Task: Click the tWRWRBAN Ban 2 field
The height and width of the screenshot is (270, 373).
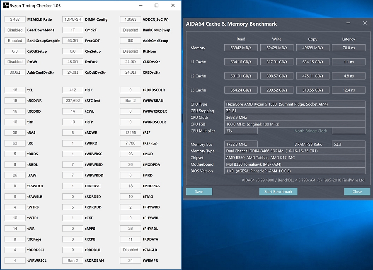Action: tap(131, 101)
